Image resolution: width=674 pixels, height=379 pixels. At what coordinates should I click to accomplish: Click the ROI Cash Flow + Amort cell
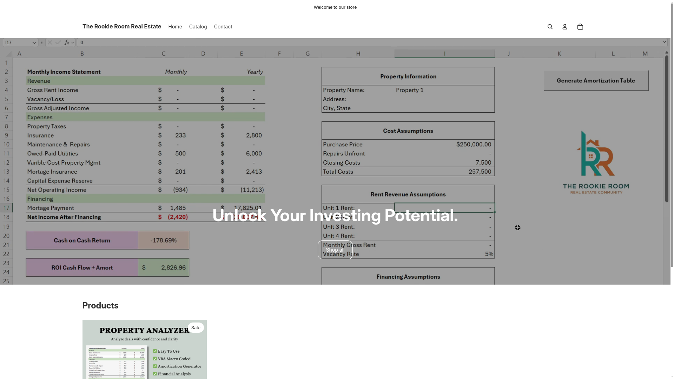click(82, 267)
